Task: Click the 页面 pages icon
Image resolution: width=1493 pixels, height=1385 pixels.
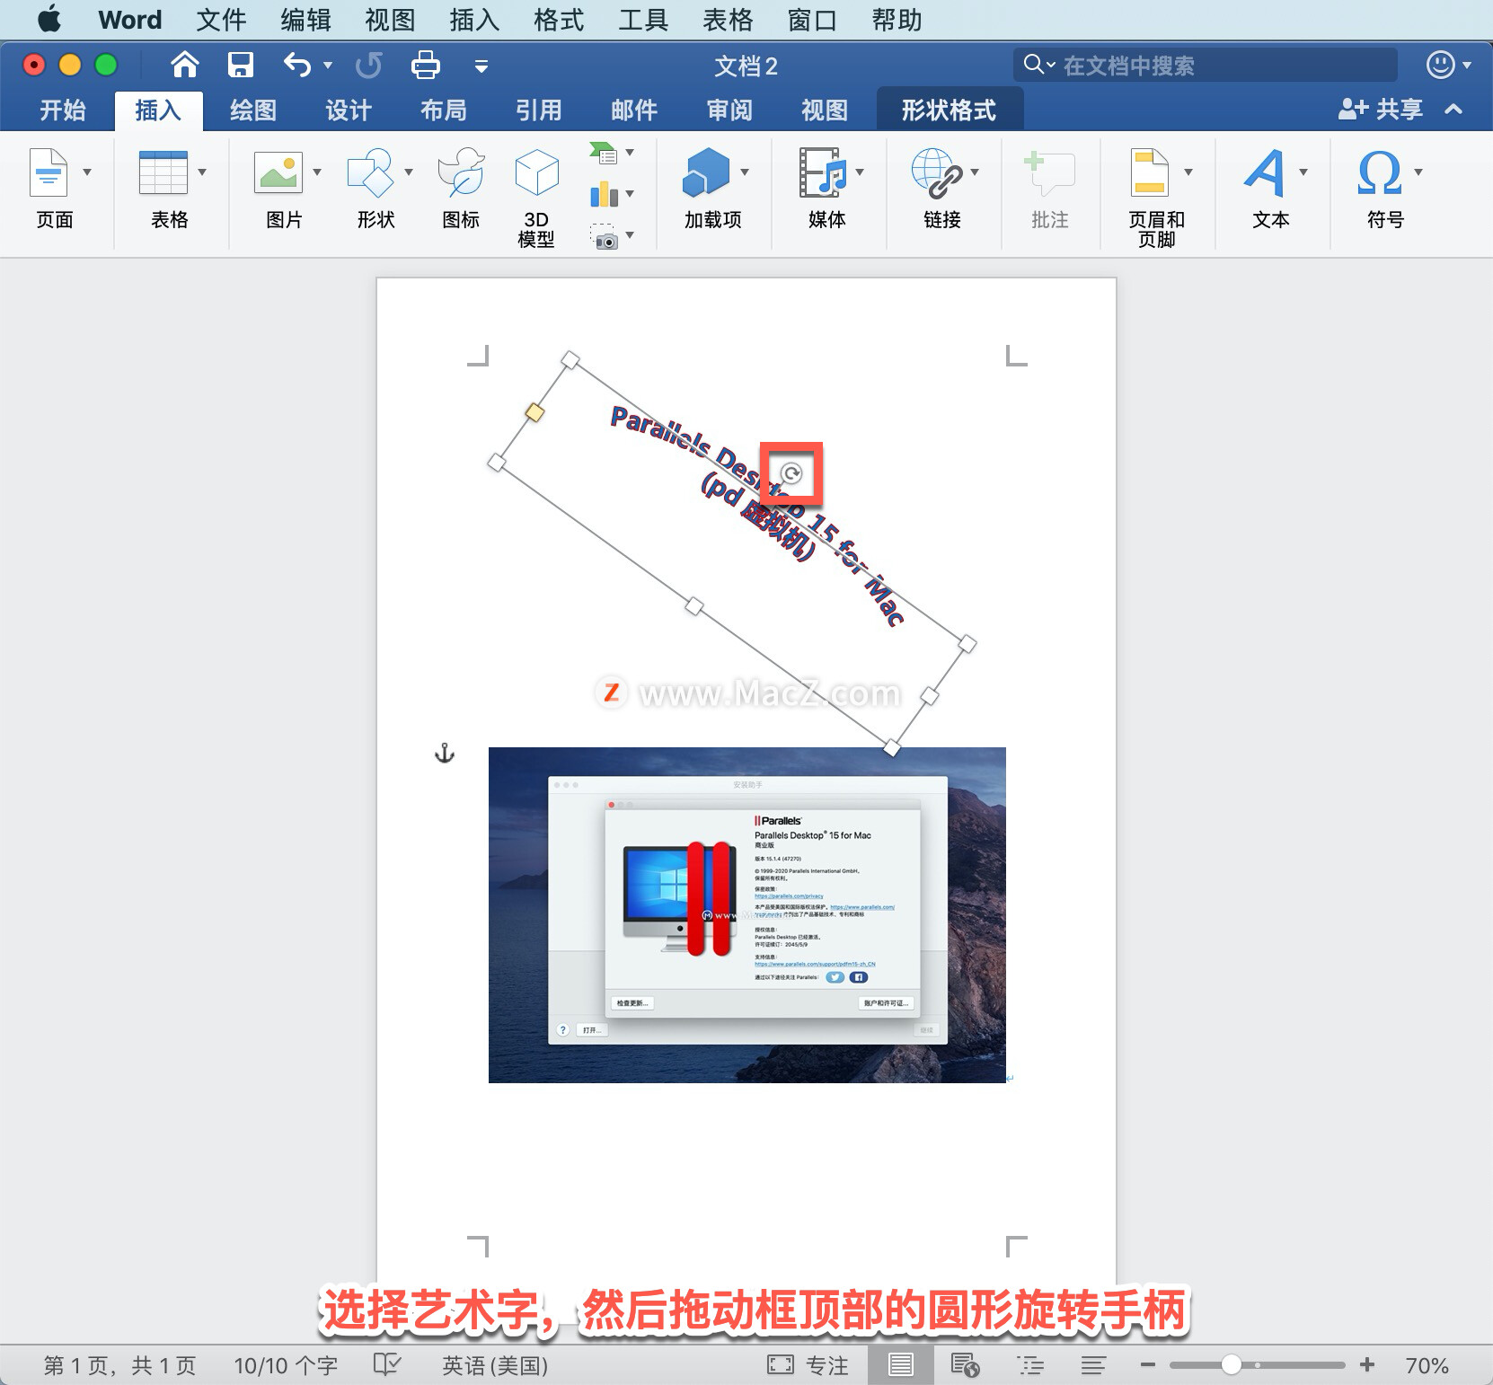Action: pyautogui.click(x=49, y=172)
